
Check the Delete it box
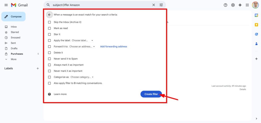point(49,53)
